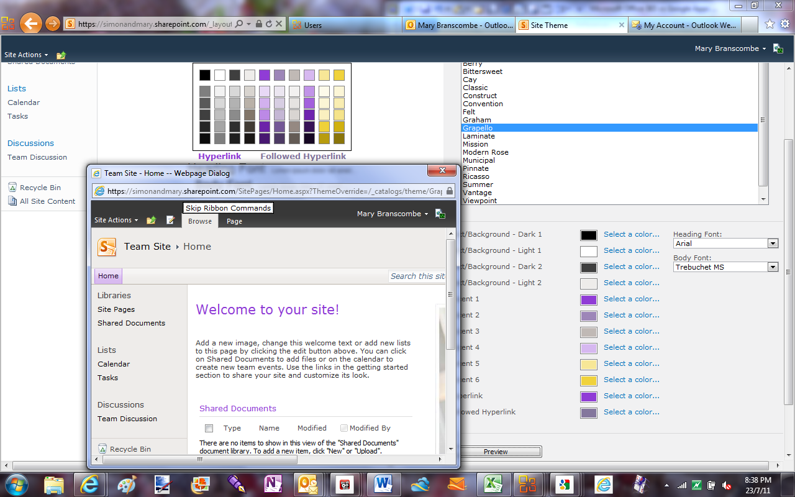Click Select a color link for Dark 1
Screen dimensions: 795x497
click(632, 234)
